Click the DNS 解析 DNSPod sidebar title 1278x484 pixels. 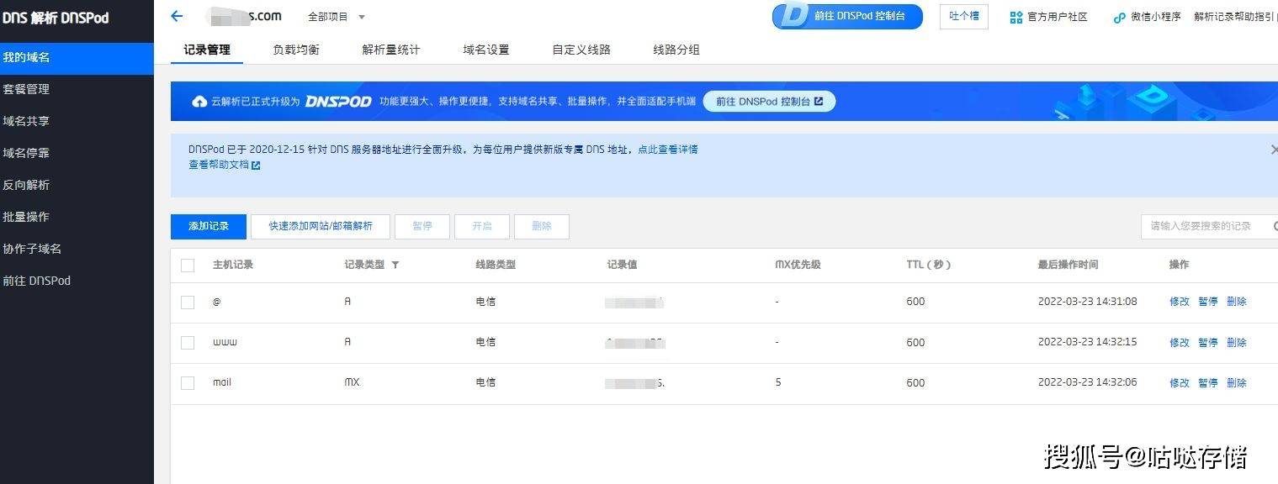pos(56,18)
